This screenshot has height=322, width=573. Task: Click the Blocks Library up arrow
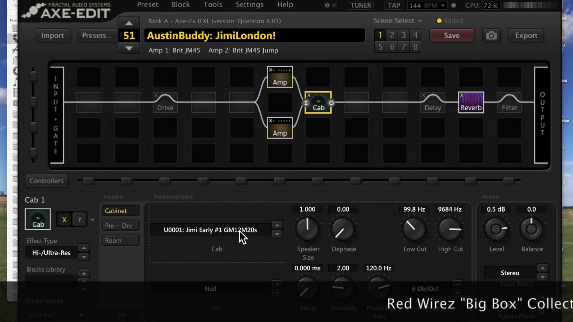84,273
